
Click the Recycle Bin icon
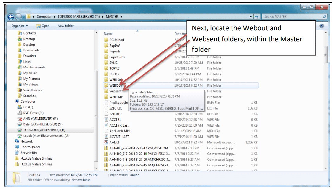point(17,153)
